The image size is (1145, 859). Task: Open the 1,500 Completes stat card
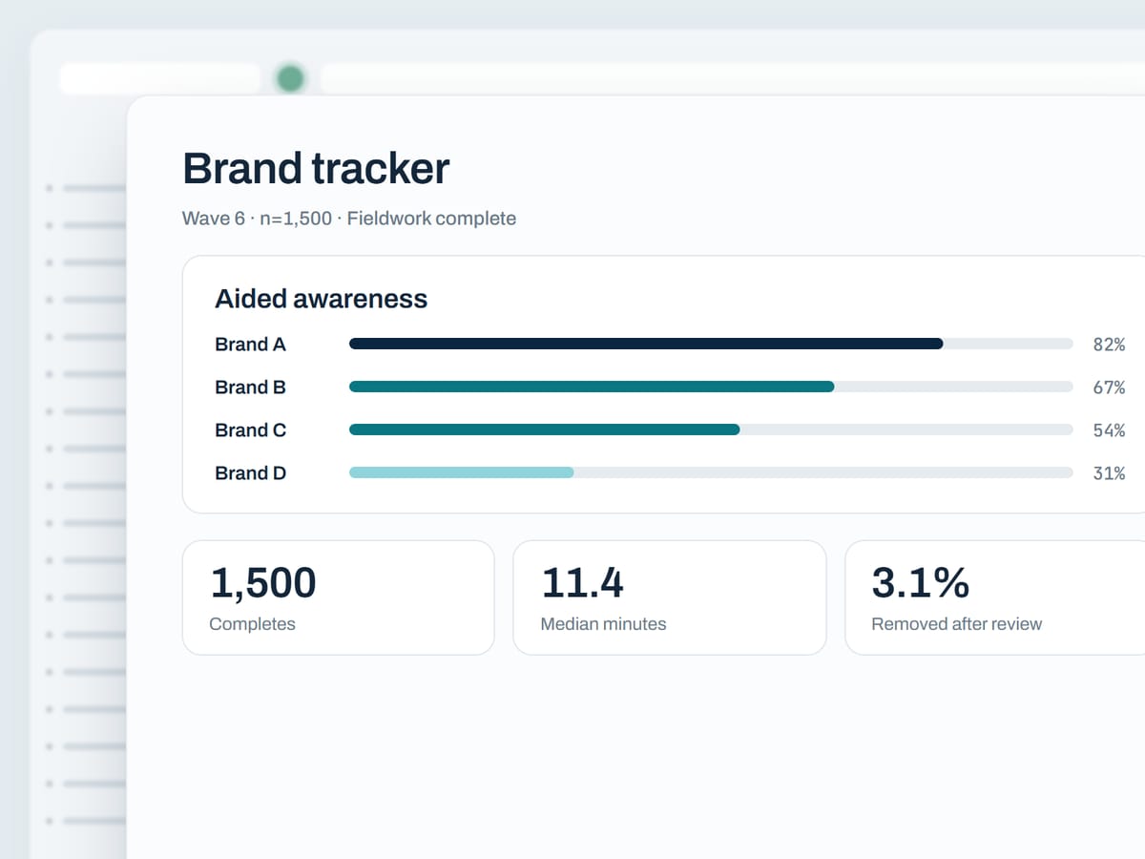click(338, 597)
